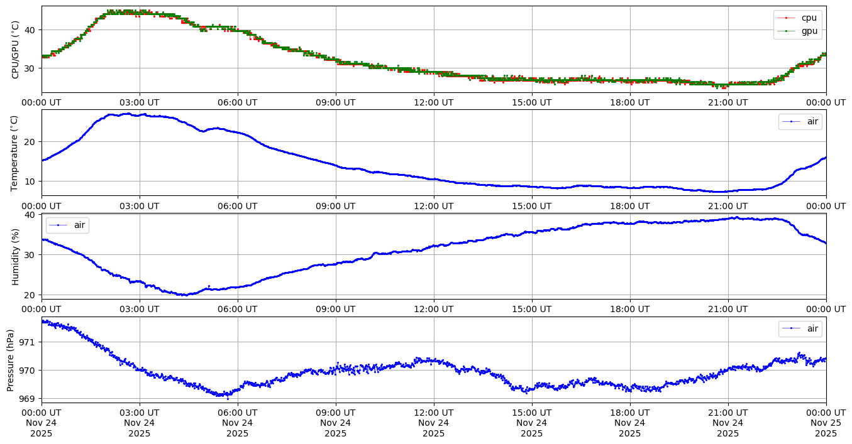The width and height of the screenshot is (852, 444).
Task: Click 06:00 UT tick under the Temperature plot
Action: [238, 206]
